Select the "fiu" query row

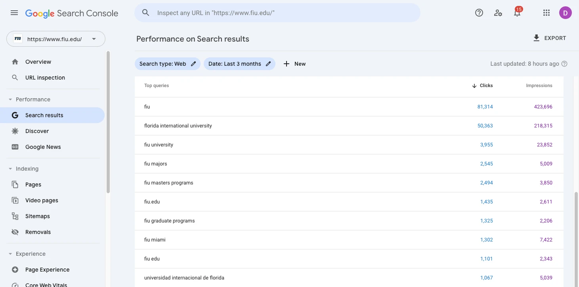[349, 107]
